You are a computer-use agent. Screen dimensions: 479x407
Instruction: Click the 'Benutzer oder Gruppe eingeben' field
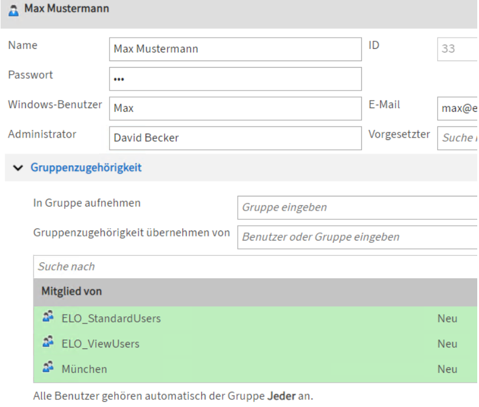pyautogui.click(x=357, y=237)
